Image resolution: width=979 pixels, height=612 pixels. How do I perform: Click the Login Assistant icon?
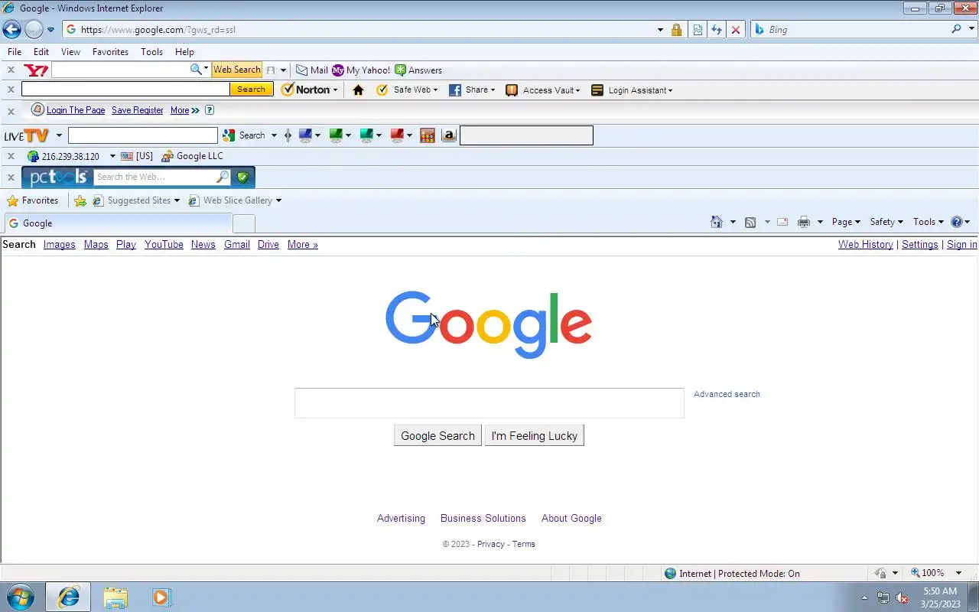pos(597,90)
